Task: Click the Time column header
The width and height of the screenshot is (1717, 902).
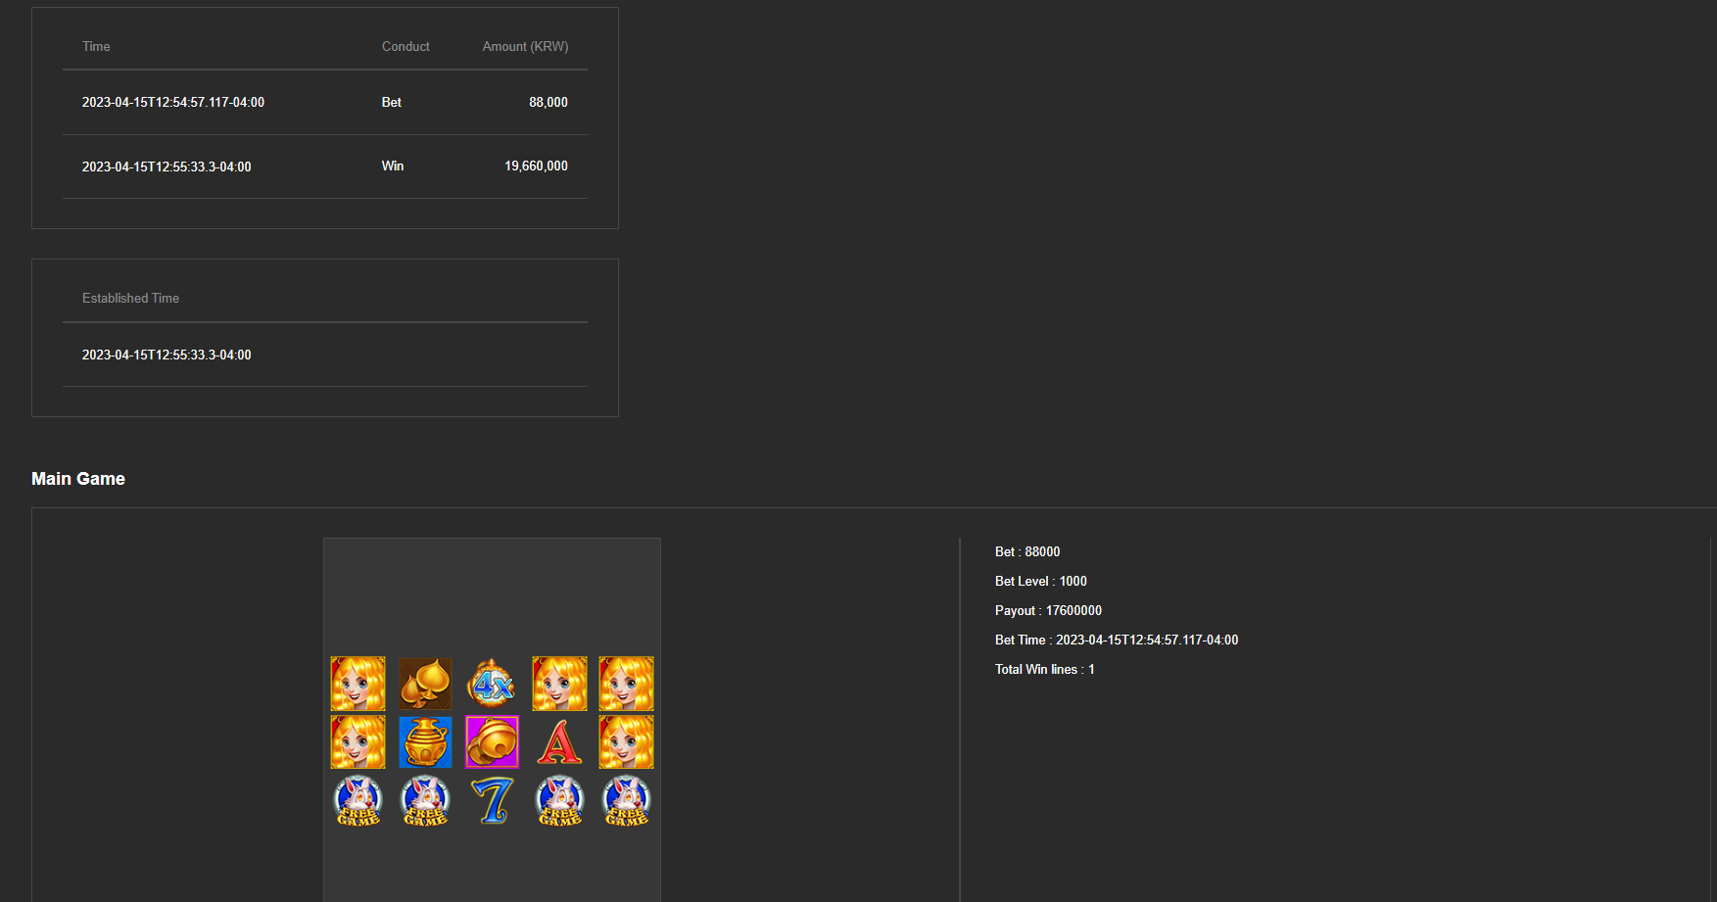Action: coord(96,46)
